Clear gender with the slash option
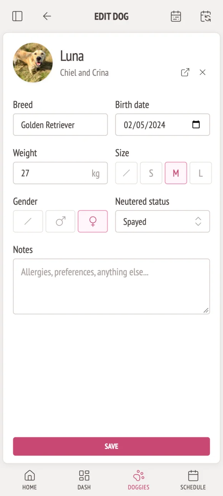Screen dimensions: 223x496 pyautogui.click(x=28, y=222)
